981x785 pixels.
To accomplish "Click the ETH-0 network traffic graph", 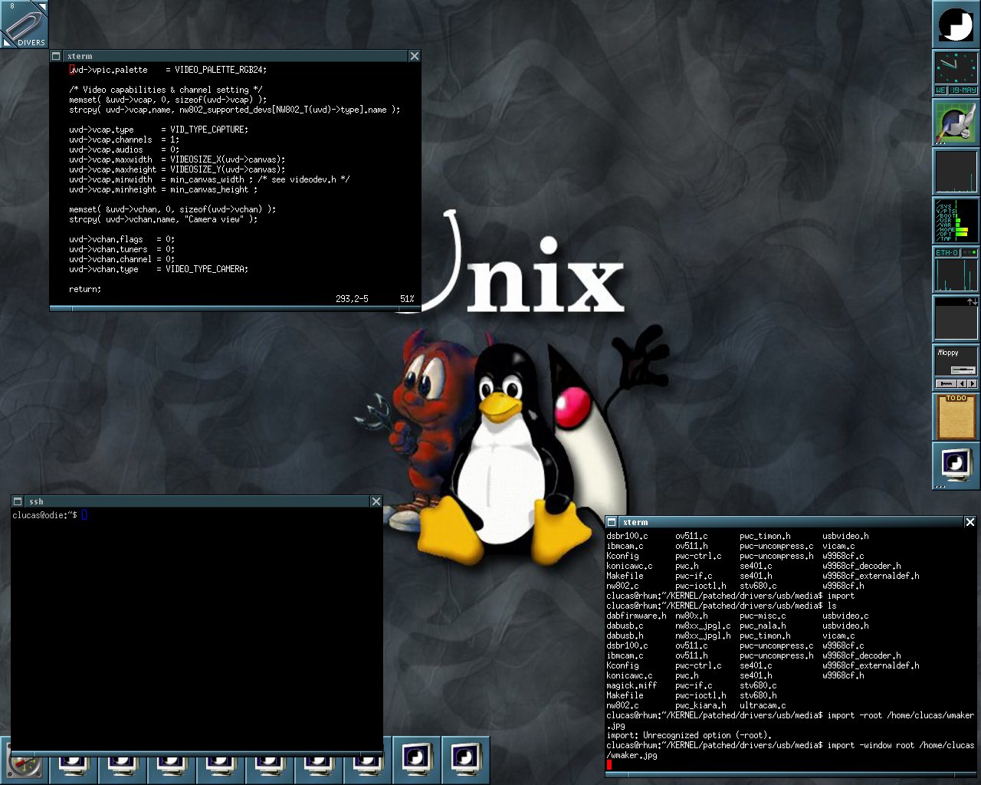I will click(956, 274).
